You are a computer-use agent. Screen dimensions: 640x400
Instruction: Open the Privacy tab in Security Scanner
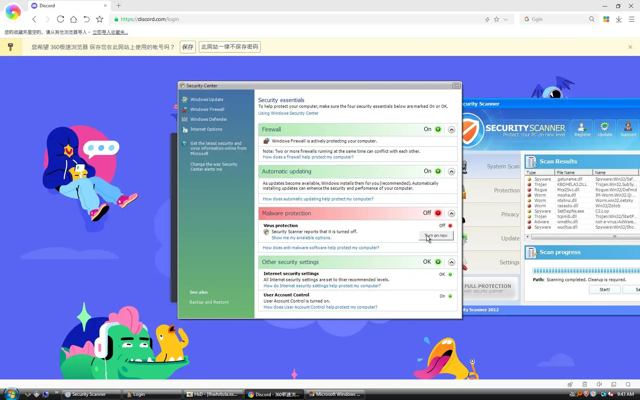pos(491,214)
